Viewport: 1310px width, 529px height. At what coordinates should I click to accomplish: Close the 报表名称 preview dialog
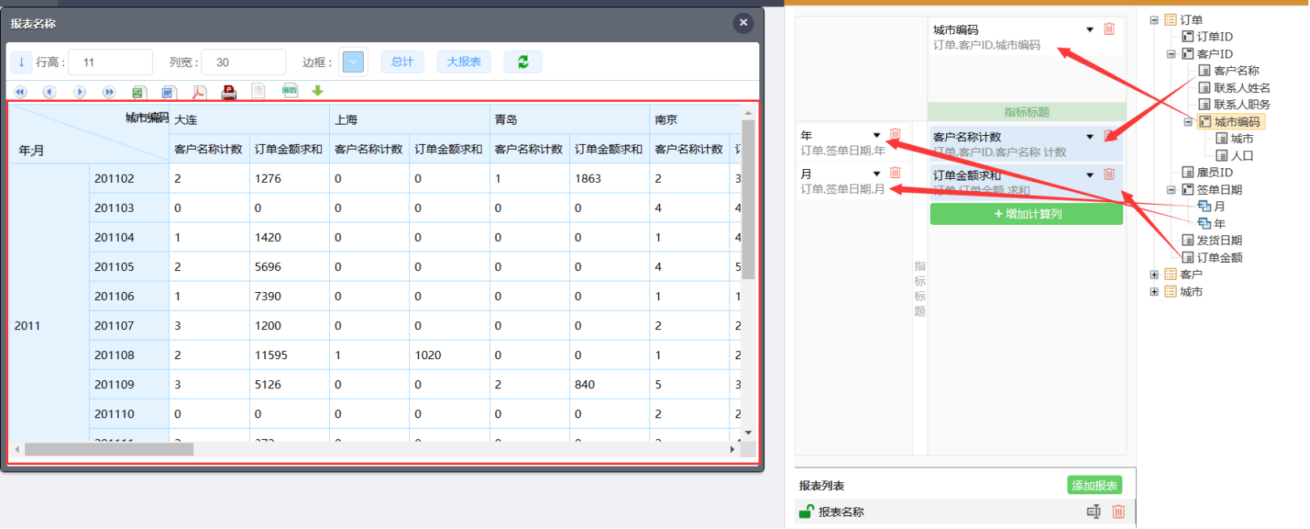pyautogui.click(x=744, y=23)
